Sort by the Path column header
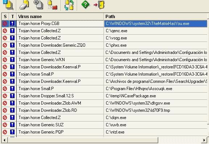Viewport: 209px width, 144px height. [x=156, y=17]
